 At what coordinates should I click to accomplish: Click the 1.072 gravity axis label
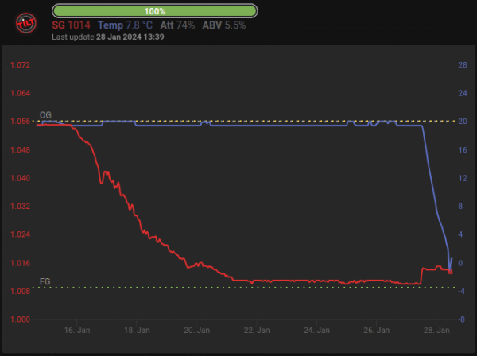tap(20, 65)
